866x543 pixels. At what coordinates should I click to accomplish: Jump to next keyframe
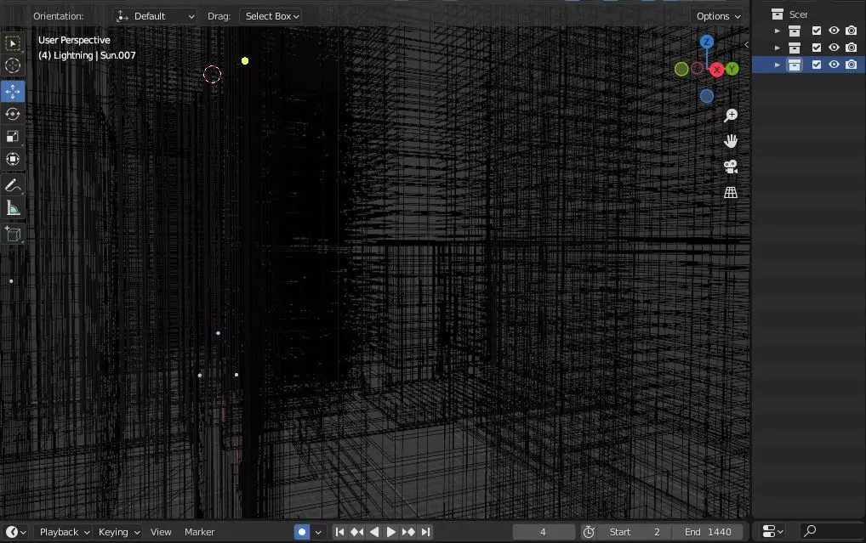[408, 532]
